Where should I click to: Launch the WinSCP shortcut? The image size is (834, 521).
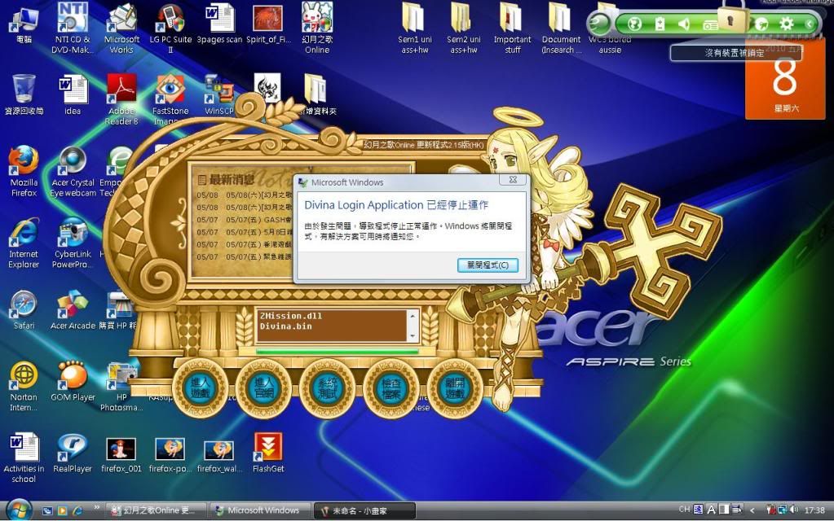click(x=218, y=94)
